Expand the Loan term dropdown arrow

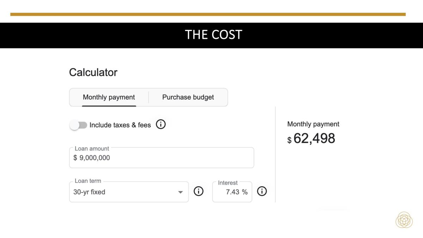point(180,192)
